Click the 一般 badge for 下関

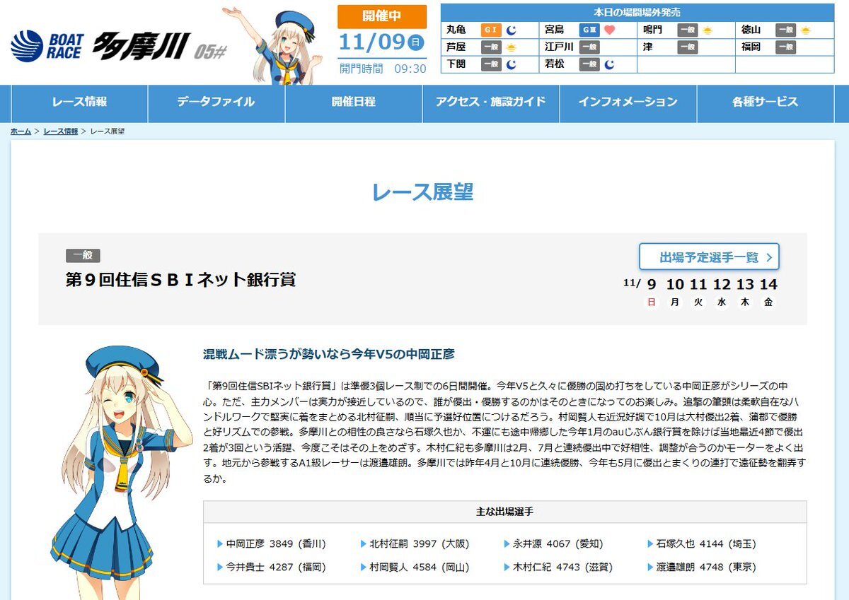point(491,64)
